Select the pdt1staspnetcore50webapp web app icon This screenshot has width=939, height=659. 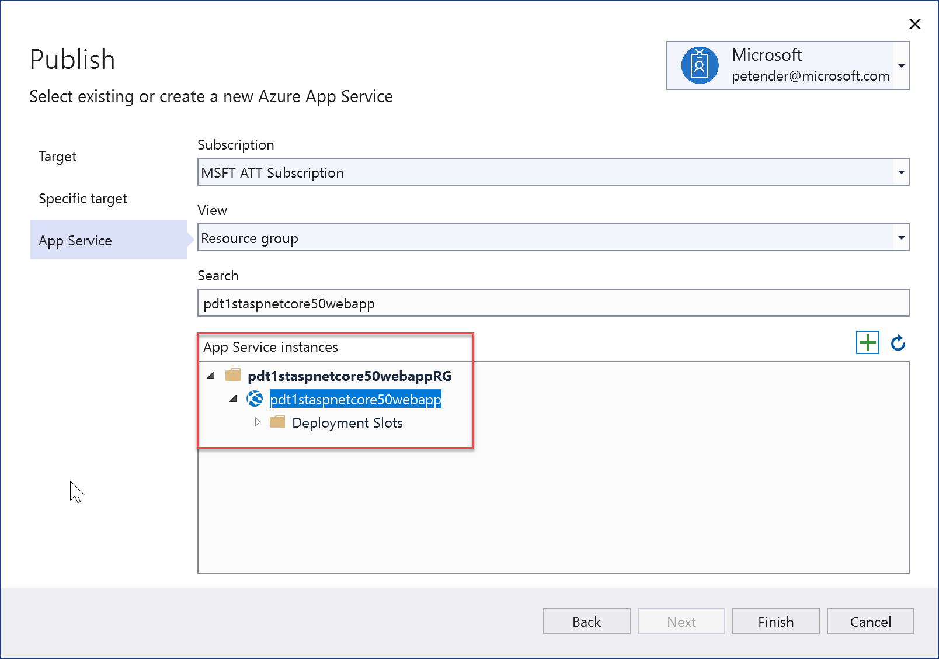click(255, 399)
